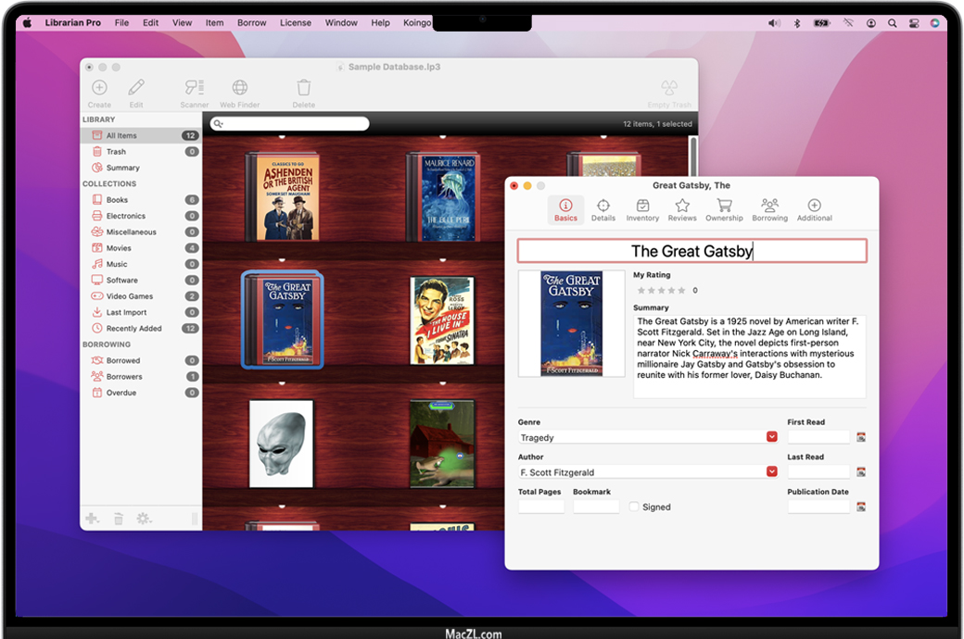
Task: Expand the Author dropdown
Action: 771,472
